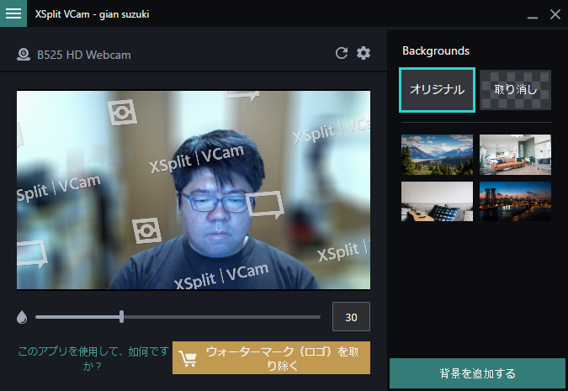Click ウォーターマーク（ロゴ）を取り除く button
Viewport: 568px width, 391px height.
[271, 357]
